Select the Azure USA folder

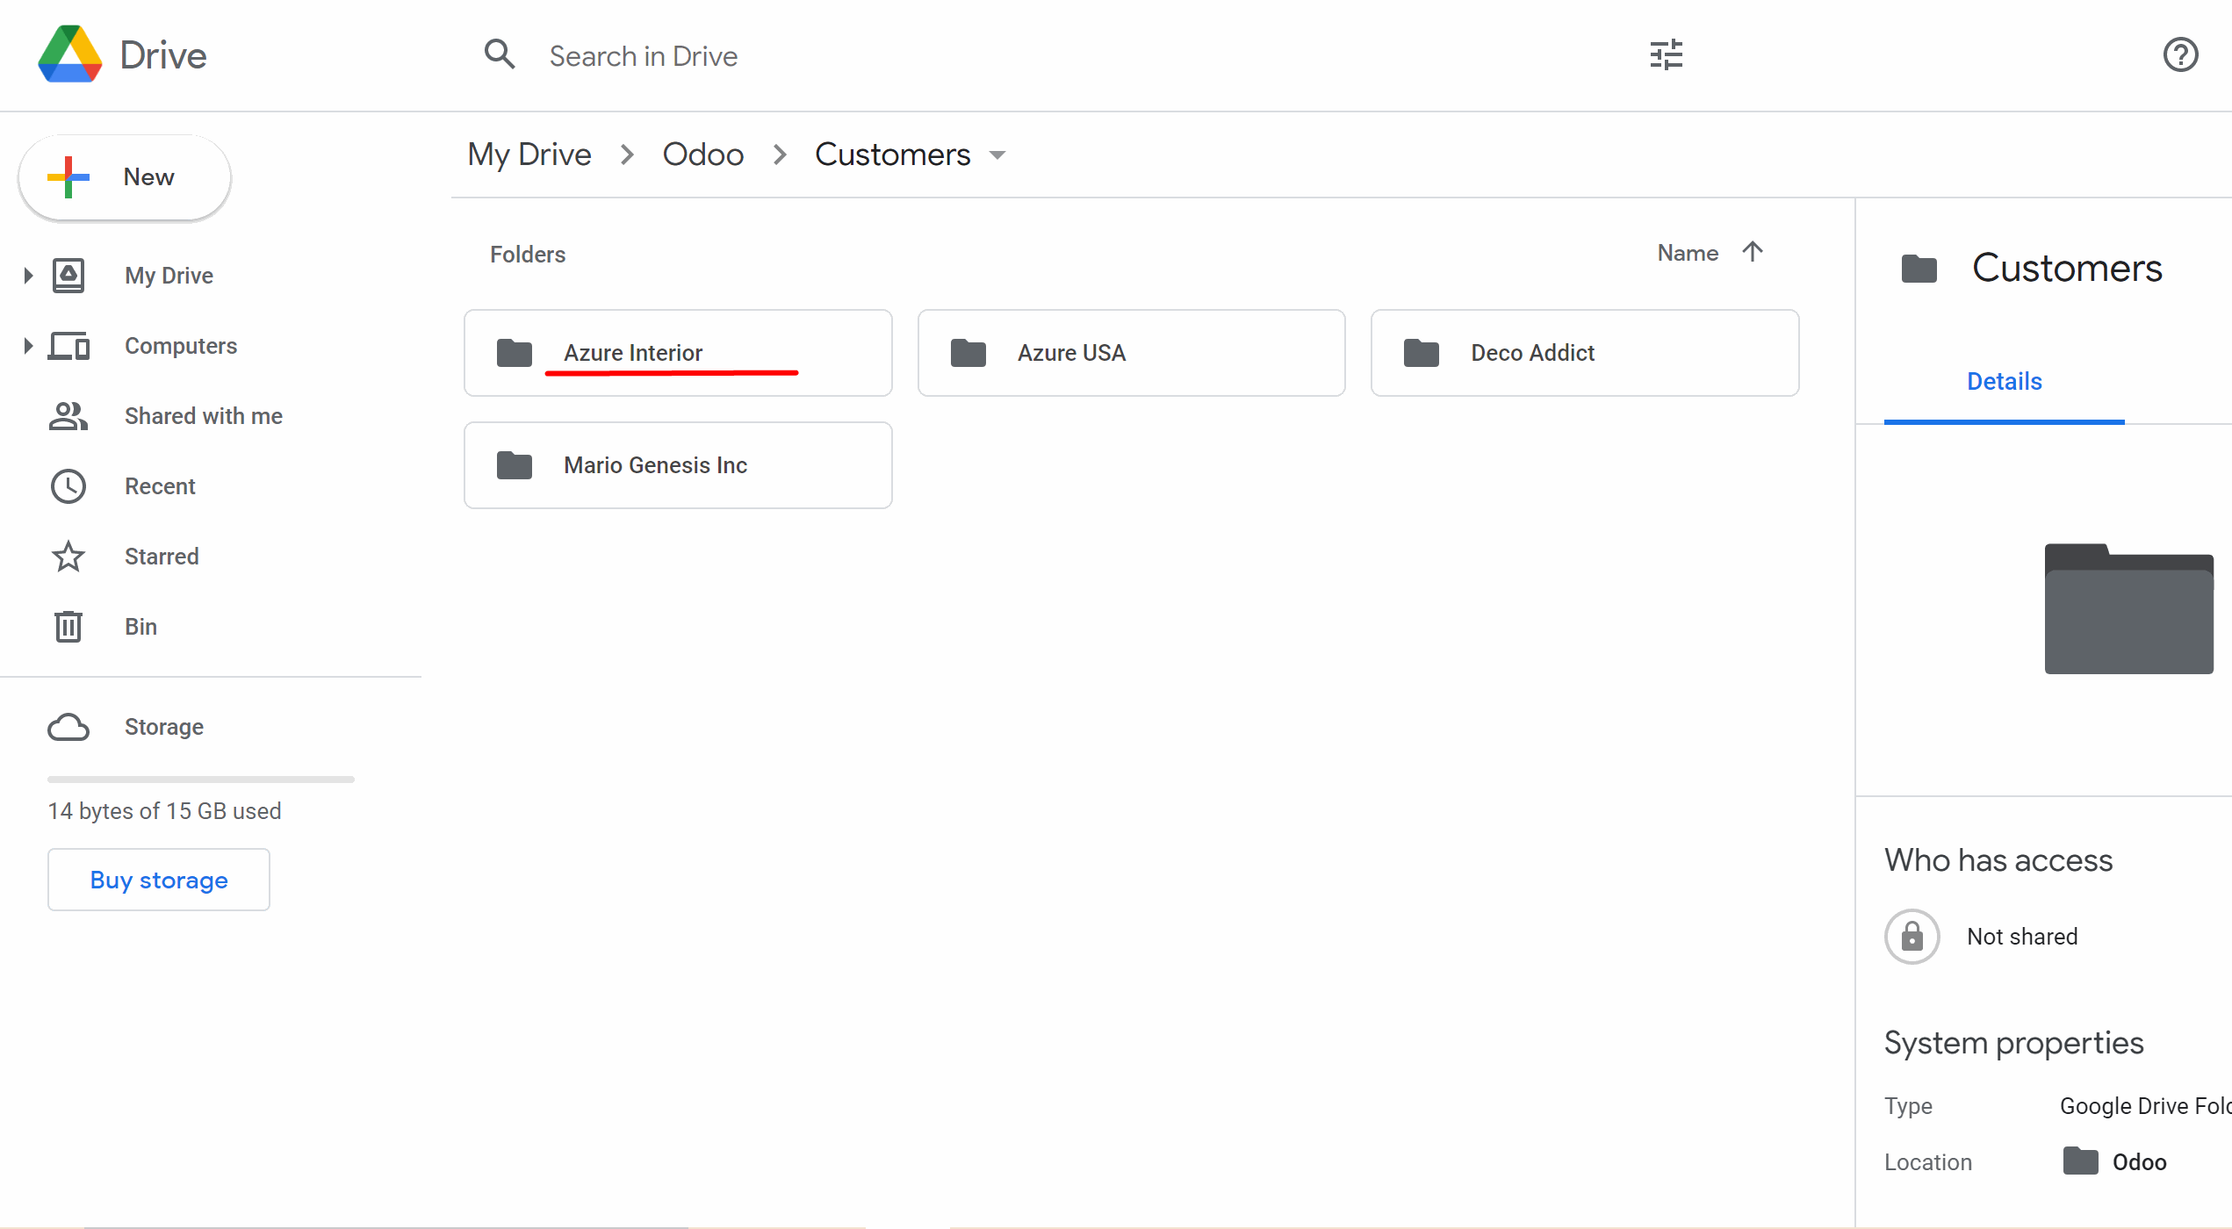pos(1132,353)
